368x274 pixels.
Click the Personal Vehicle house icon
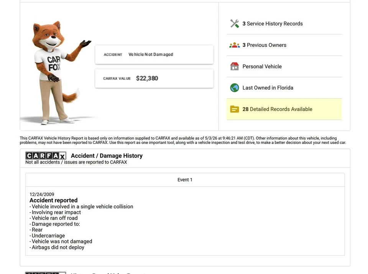tap(235, 66)
